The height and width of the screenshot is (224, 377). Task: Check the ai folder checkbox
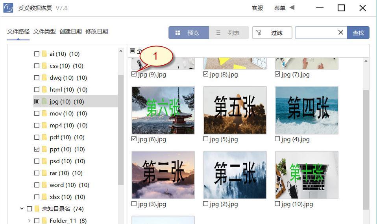click(x=37, y=54)
